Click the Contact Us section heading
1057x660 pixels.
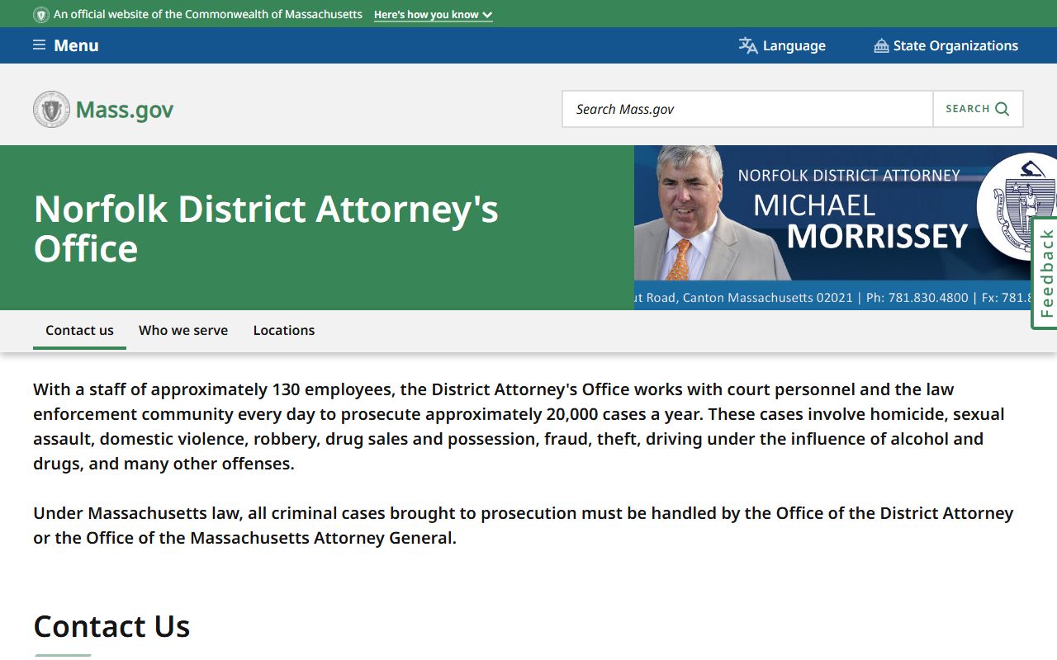pyautogui.click(x=111, y=627)
